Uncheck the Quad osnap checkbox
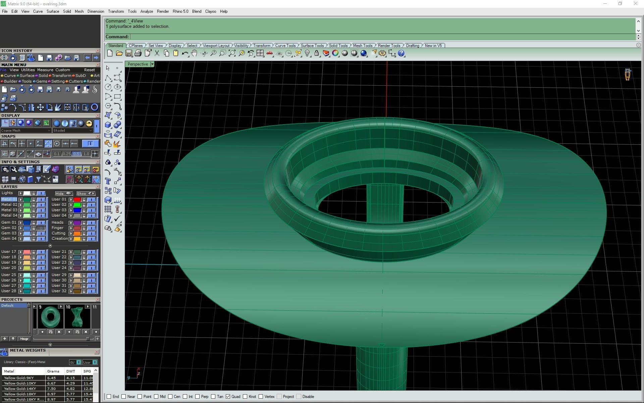This screenshot has height=403, width=644. coord(228,397)
